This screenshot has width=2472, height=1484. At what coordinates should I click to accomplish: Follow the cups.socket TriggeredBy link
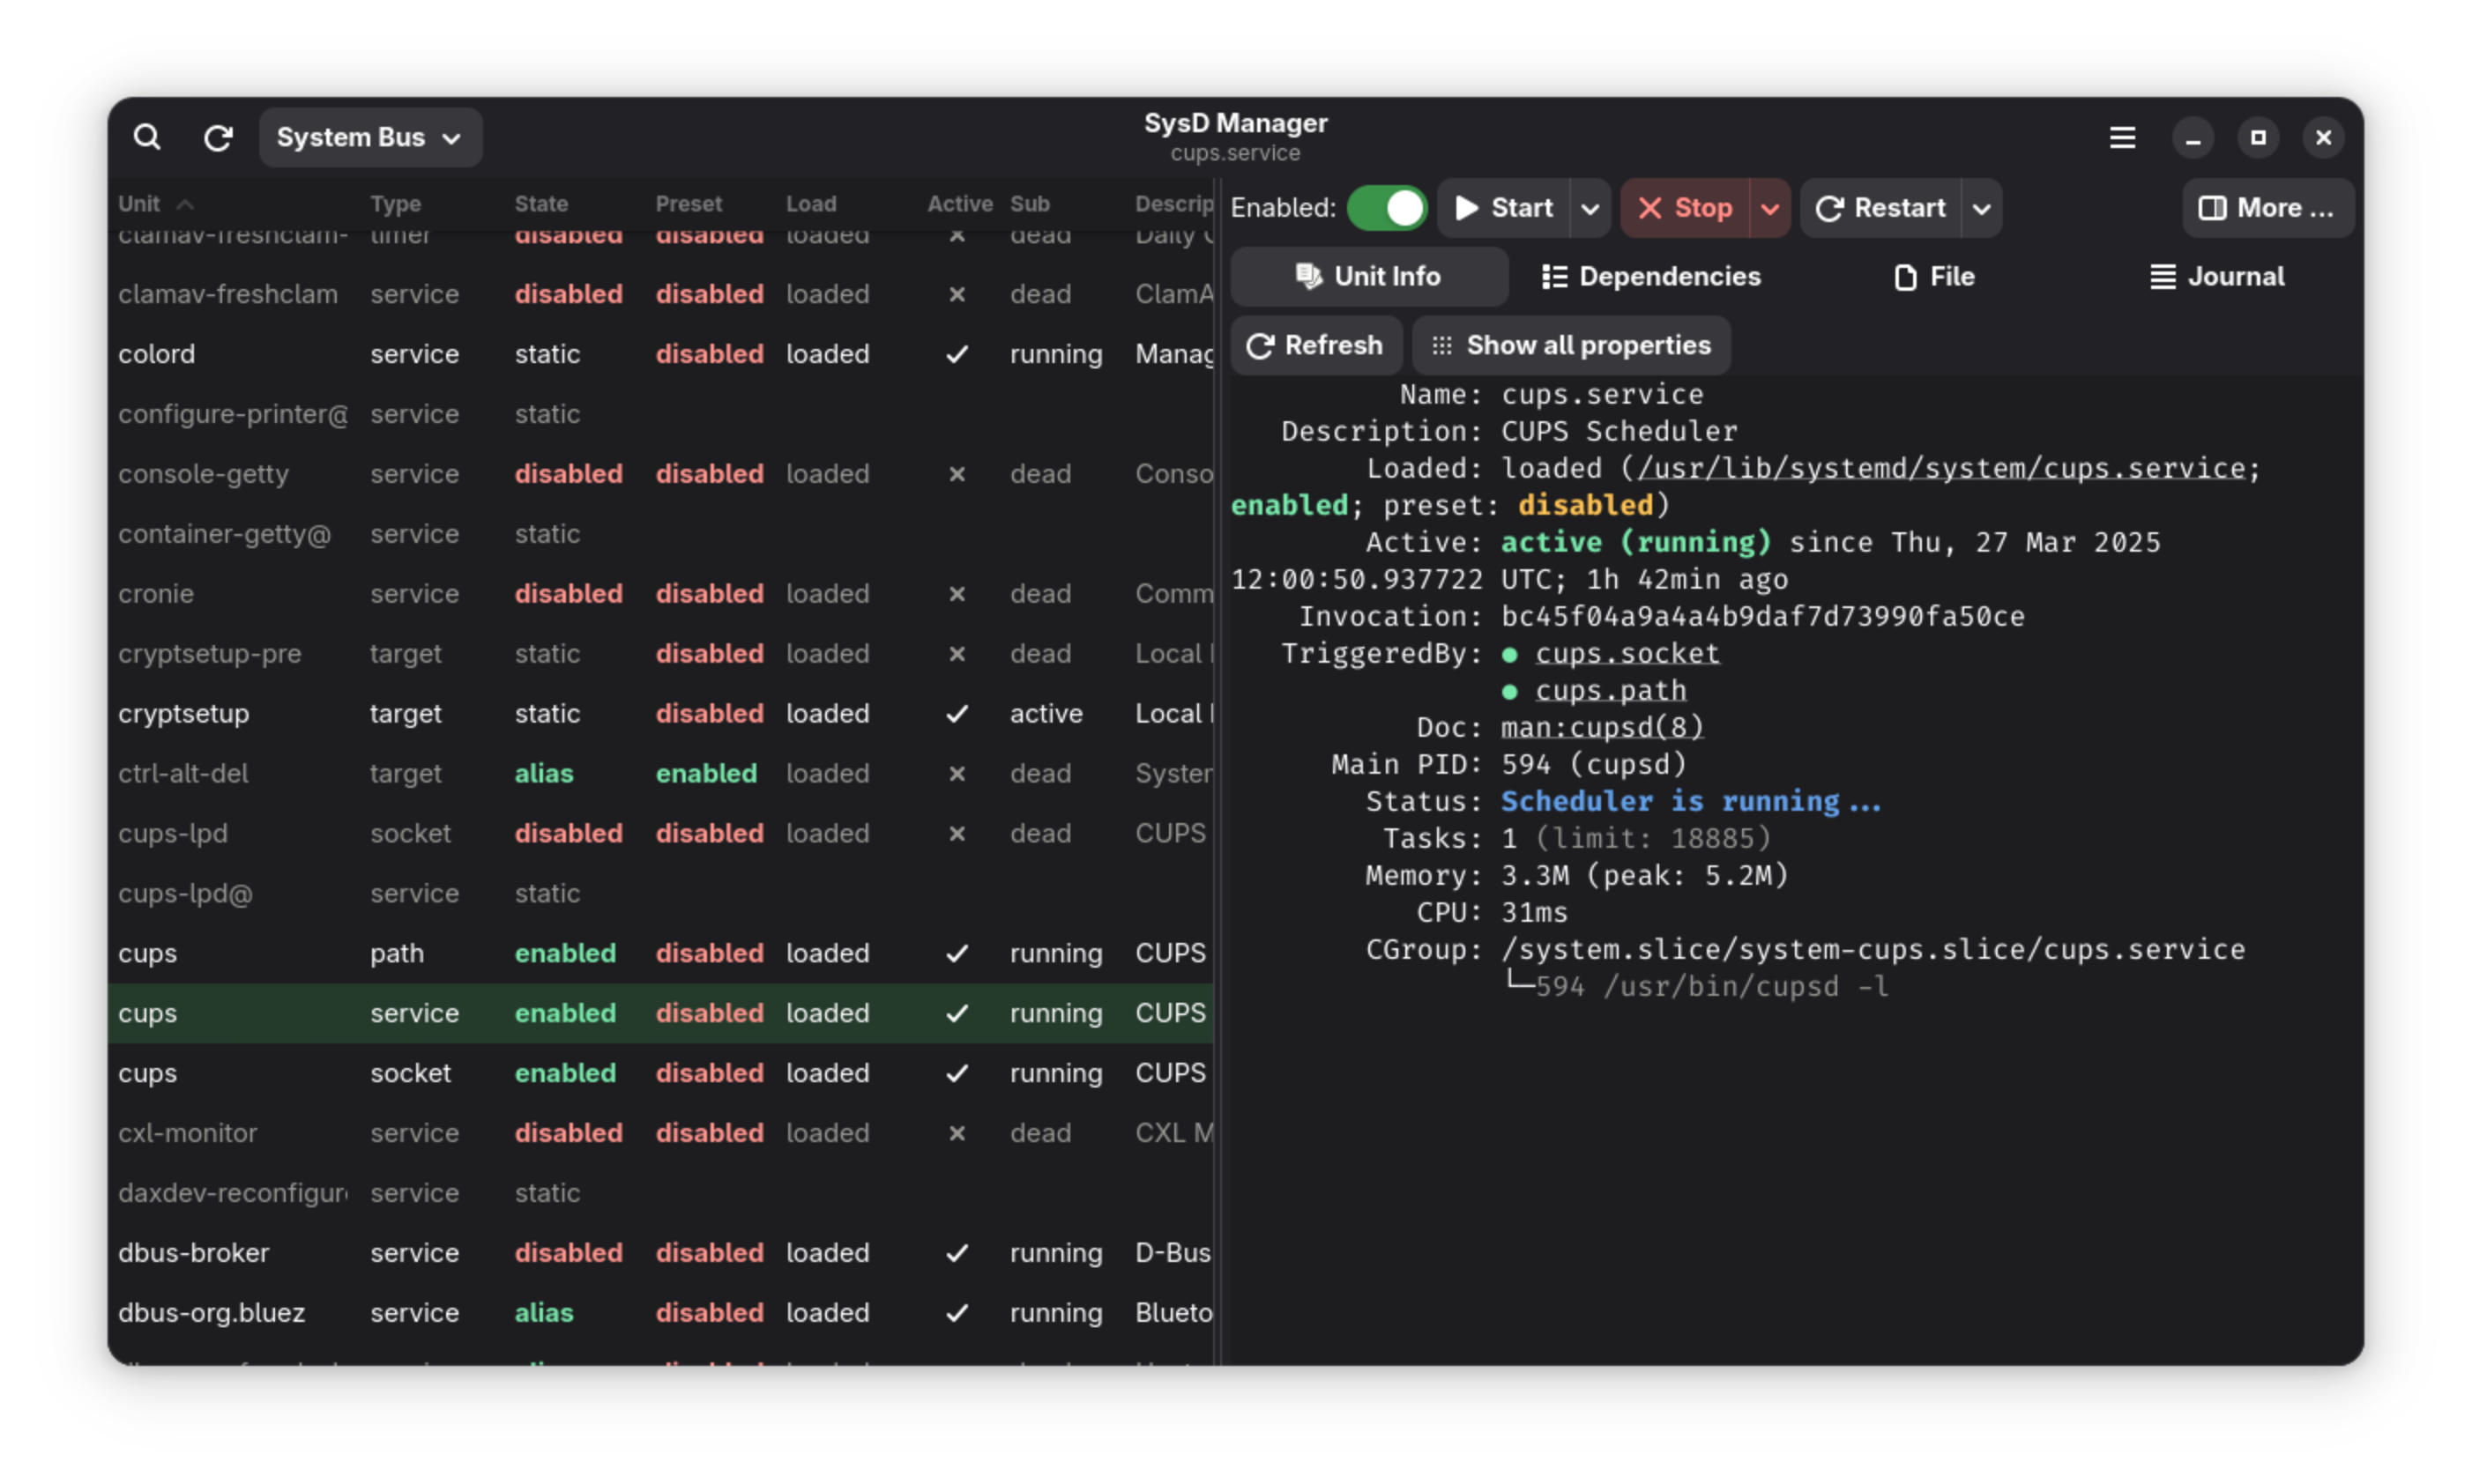point(1627,653)
